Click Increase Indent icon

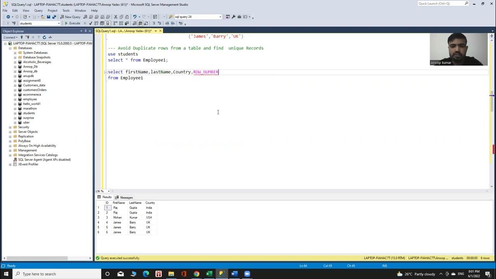tap(174, 23)
